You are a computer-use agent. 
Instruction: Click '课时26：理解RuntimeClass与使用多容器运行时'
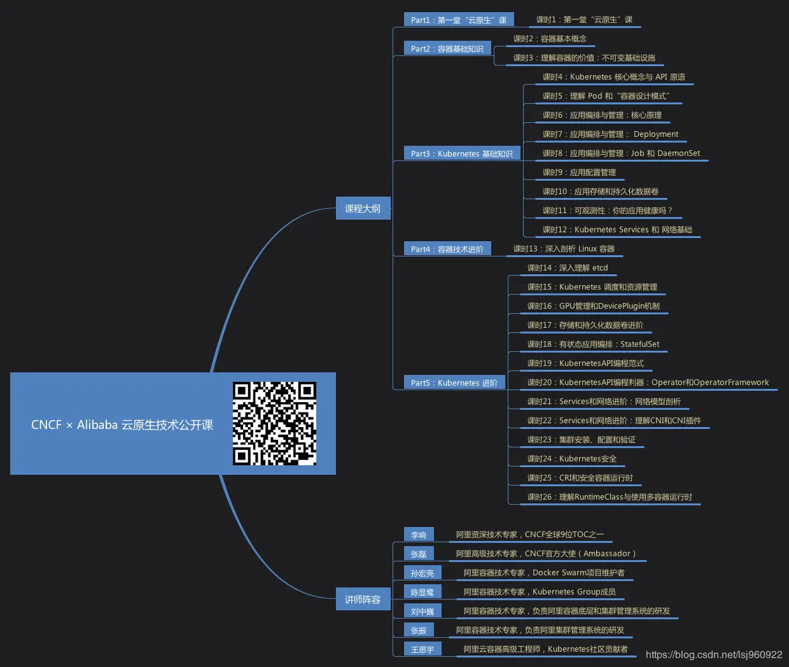[x=610, y=497]
